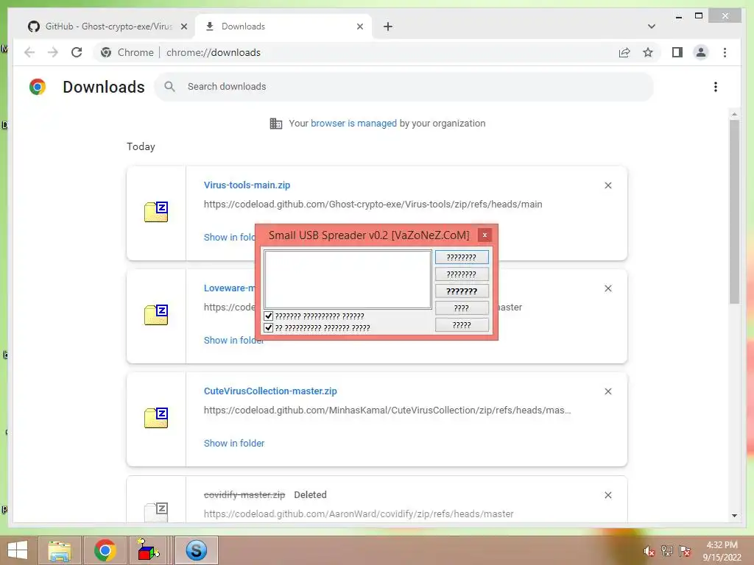The image size is (754, 565).
Task: Click the Chrome logo beside Downloads heading
Action: 38,87
